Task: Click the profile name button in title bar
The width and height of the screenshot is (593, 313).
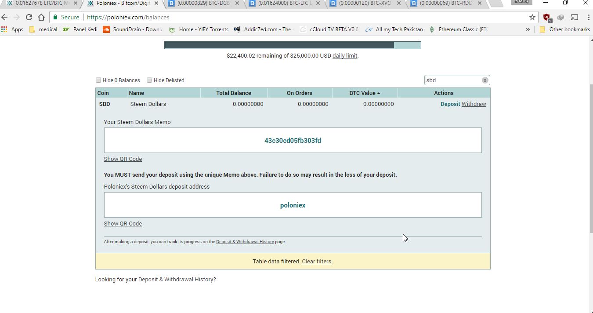Action: [x=521, y=2]
